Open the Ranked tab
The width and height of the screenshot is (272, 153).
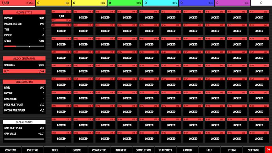click(187, 150)
